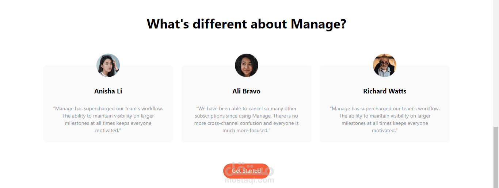Select the Anisha Li name heading

108,91
